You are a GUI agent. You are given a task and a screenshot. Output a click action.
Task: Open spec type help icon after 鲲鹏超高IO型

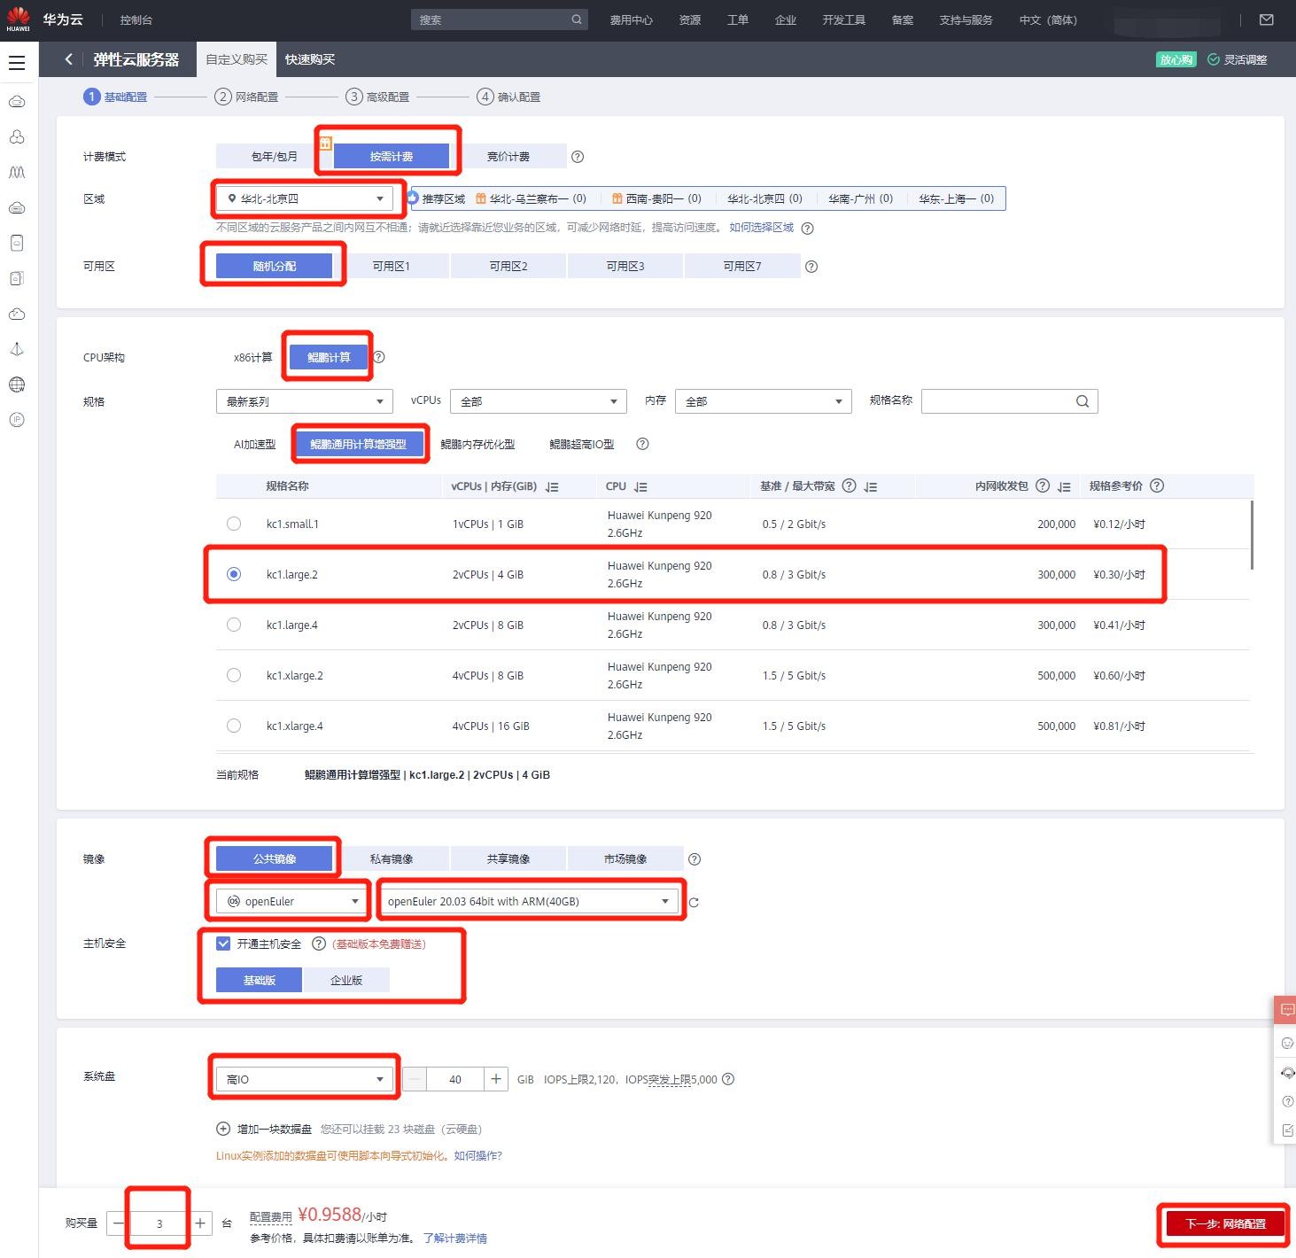643,444
